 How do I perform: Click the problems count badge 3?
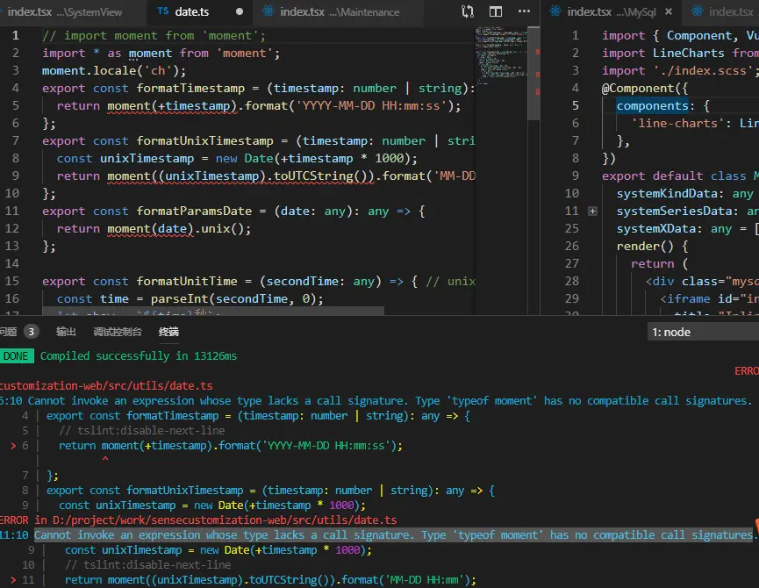click(31, 332)
